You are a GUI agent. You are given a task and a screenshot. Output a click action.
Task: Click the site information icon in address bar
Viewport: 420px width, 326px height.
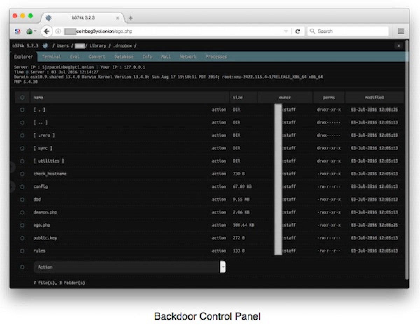pos(57,31)
